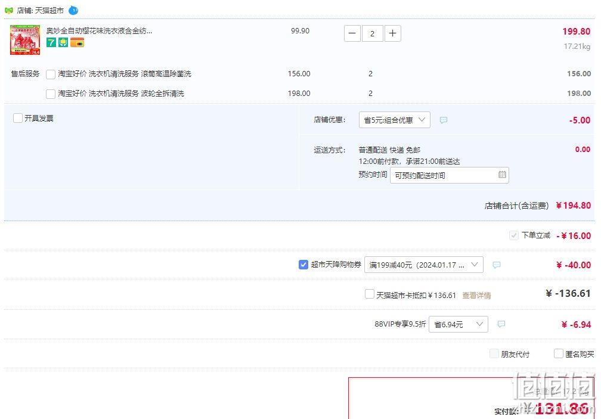Open the 88VIP 省6.94元 dropdown
Viewport: 601px width, 419px height.
[x=459, y=324]
